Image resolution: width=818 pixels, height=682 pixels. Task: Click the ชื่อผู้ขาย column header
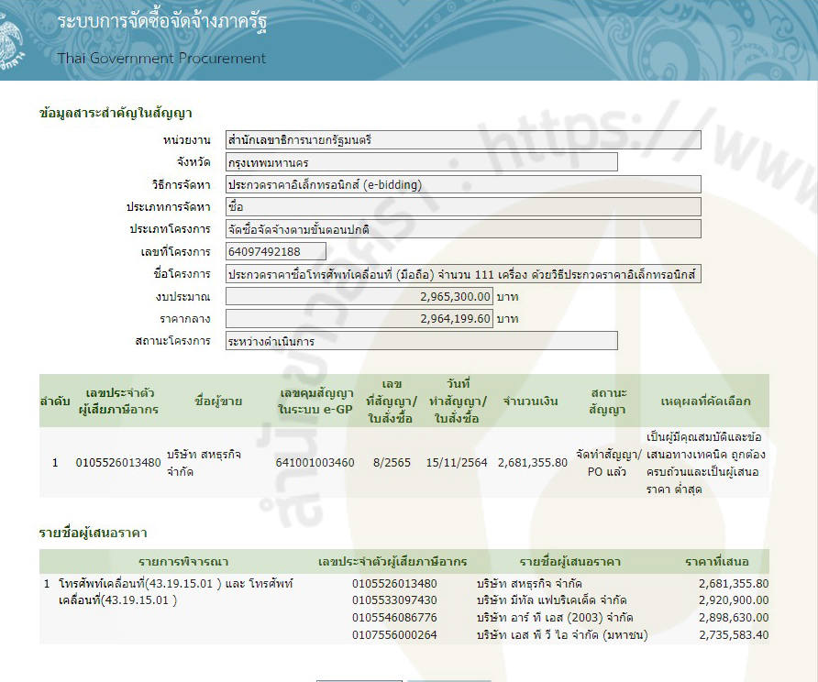(x=217, y=401)
